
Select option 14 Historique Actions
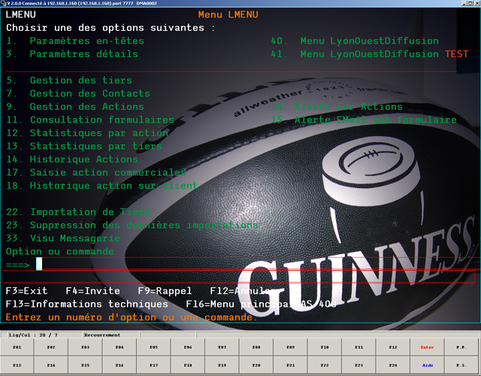tap(72, 159)
